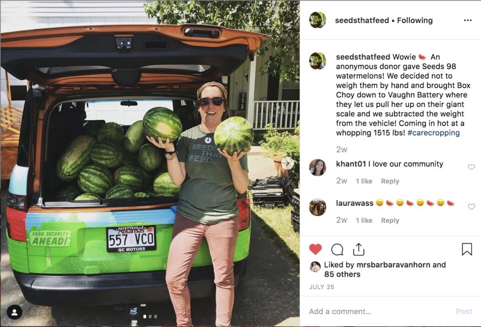Save the post with the bookmark icon

pos(466,249)
